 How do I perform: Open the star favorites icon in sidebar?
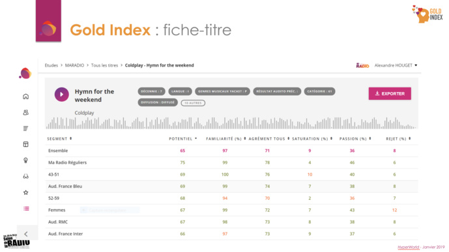pos(26,193)
